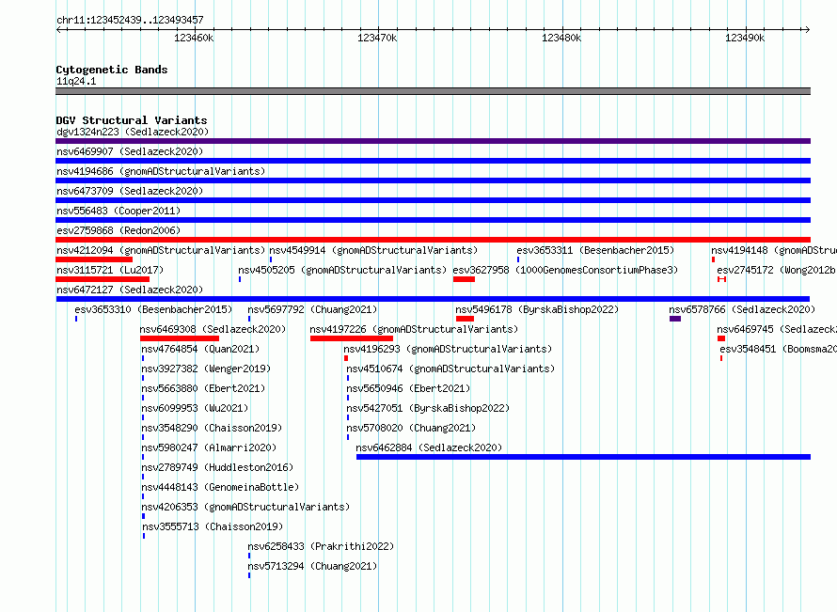Select nsv4197226 gnomADStructuralVariants label
837x612 pixels.
tap(414, 329)
